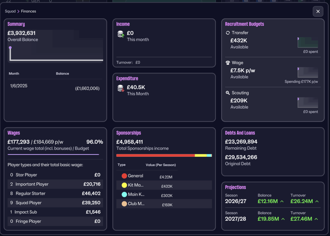
Task: Click the £12.16M projected balance
Action: pyautogui.click(x=268, y=201)
